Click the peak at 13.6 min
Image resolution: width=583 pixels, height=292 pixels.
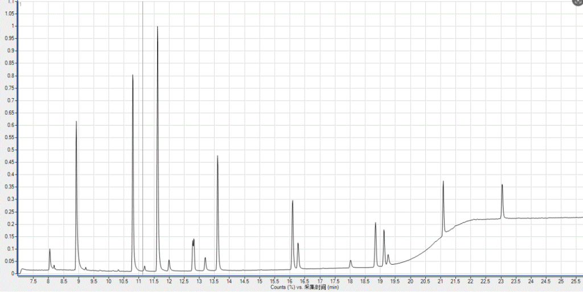pos(217,157)
